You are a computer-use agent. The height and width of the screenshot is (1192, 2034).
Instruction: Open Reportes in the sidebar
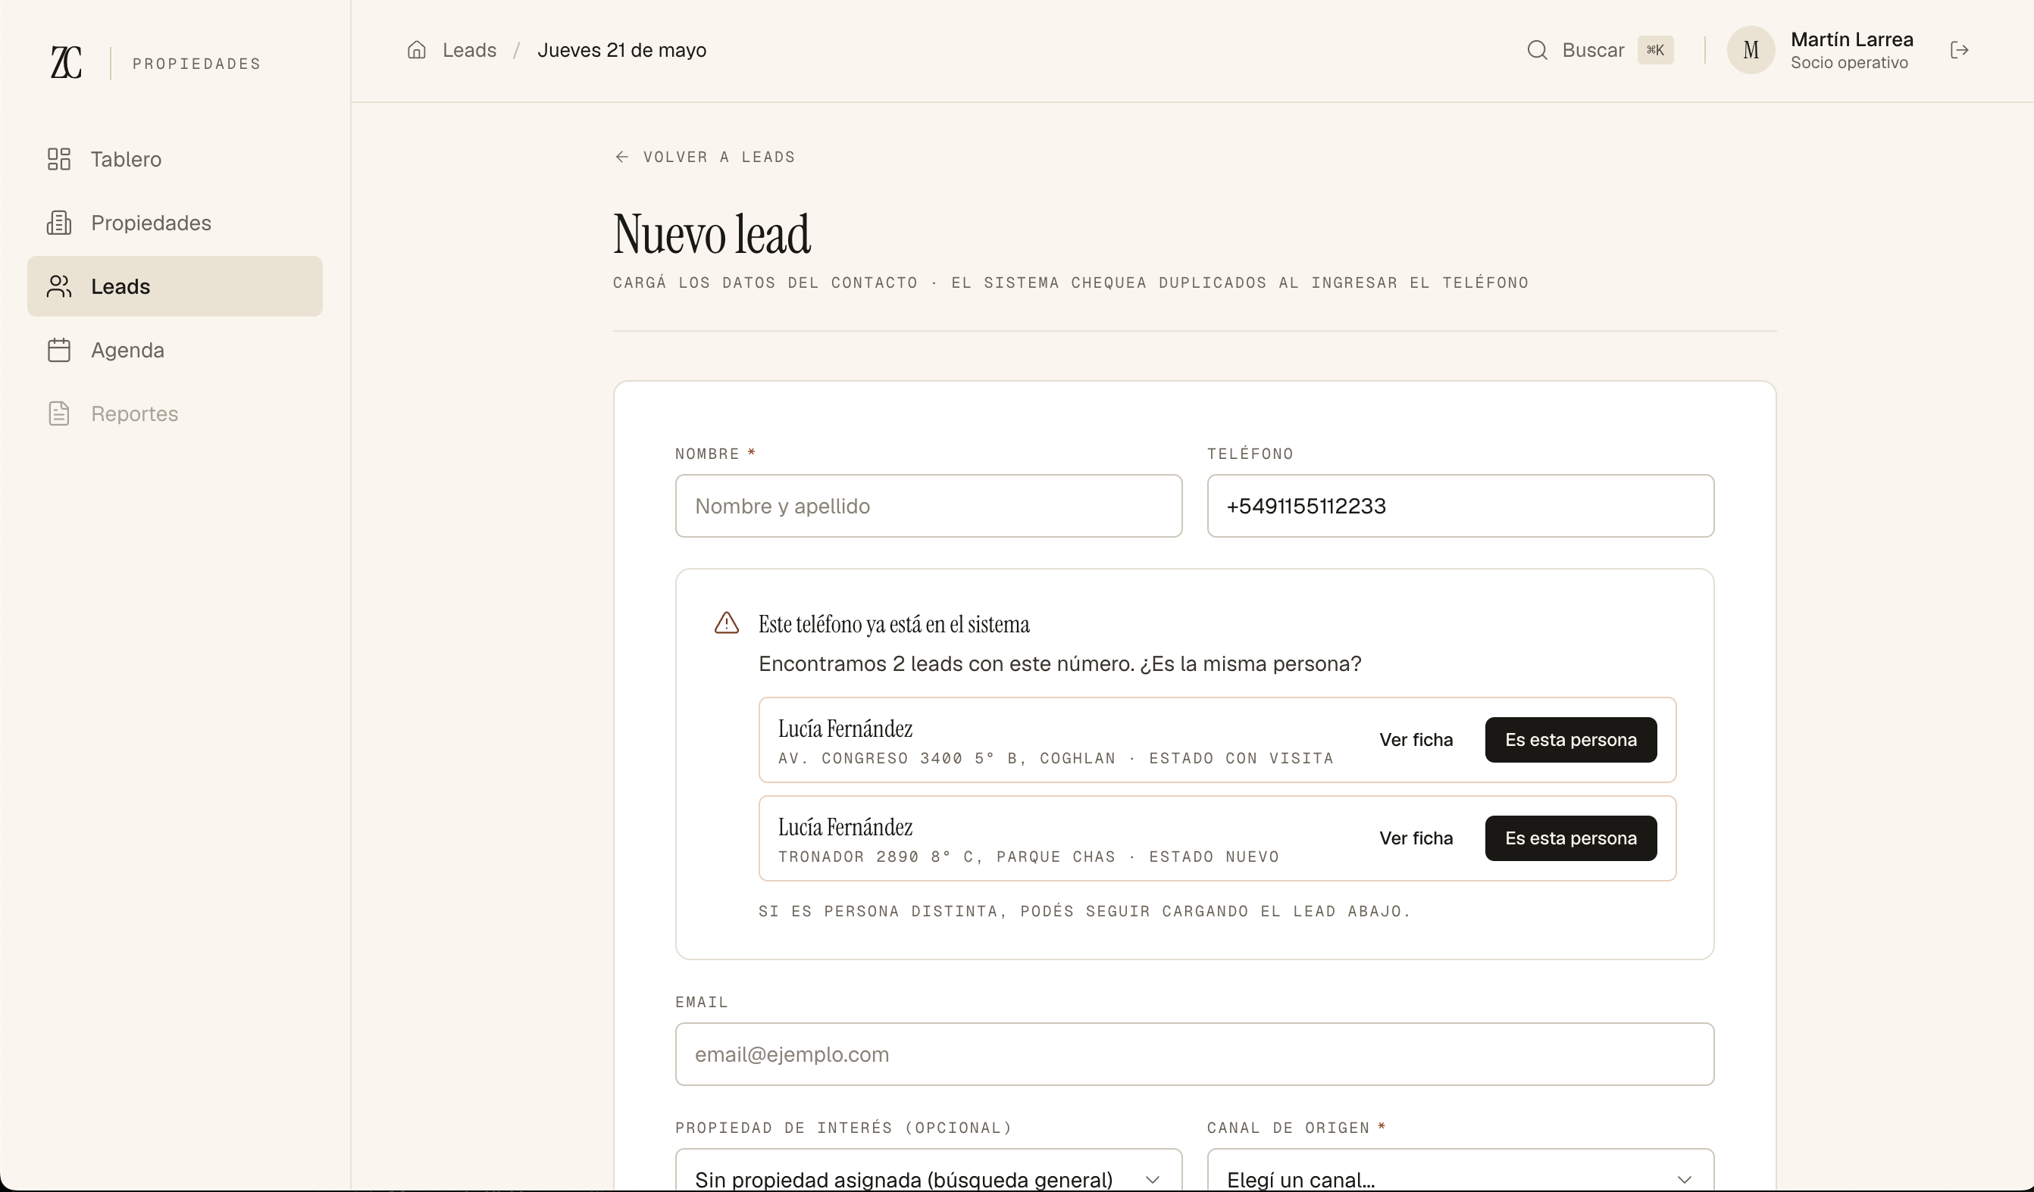coord(175,413)
